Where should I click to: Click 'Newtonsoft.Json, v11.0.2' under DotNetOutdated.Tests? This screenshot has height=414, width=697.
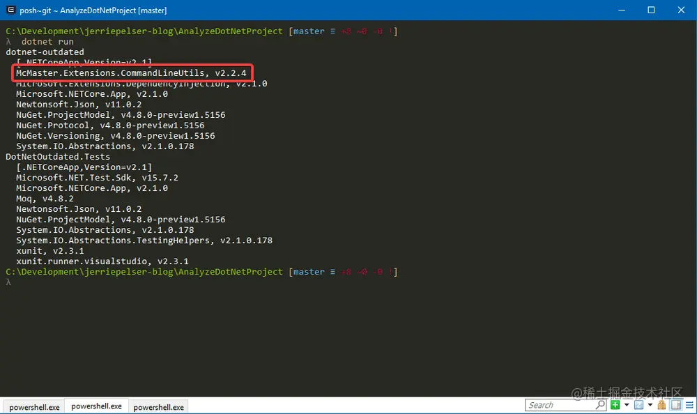tap(79, 209)
